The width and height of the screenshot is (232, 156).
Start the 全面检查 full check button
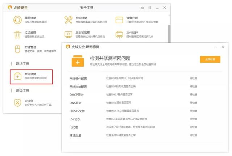click(210, 59)
